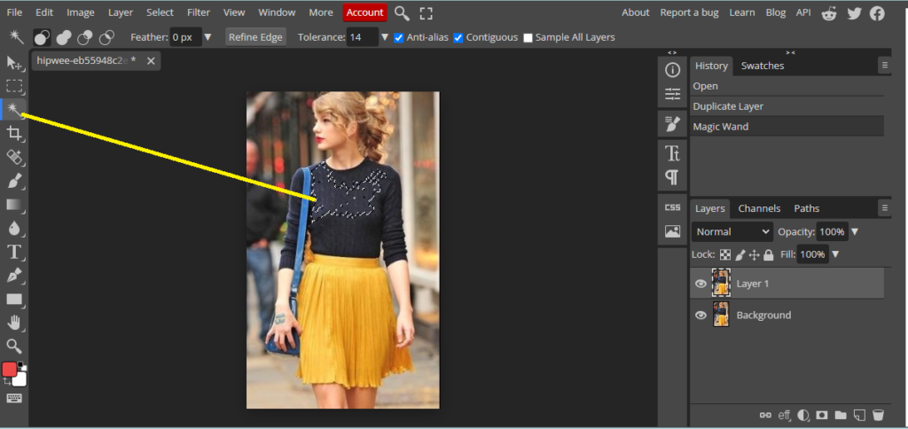Select the Rectangle shape tool
This screenshot has height=429, width=908.
(x=14, y=300)
